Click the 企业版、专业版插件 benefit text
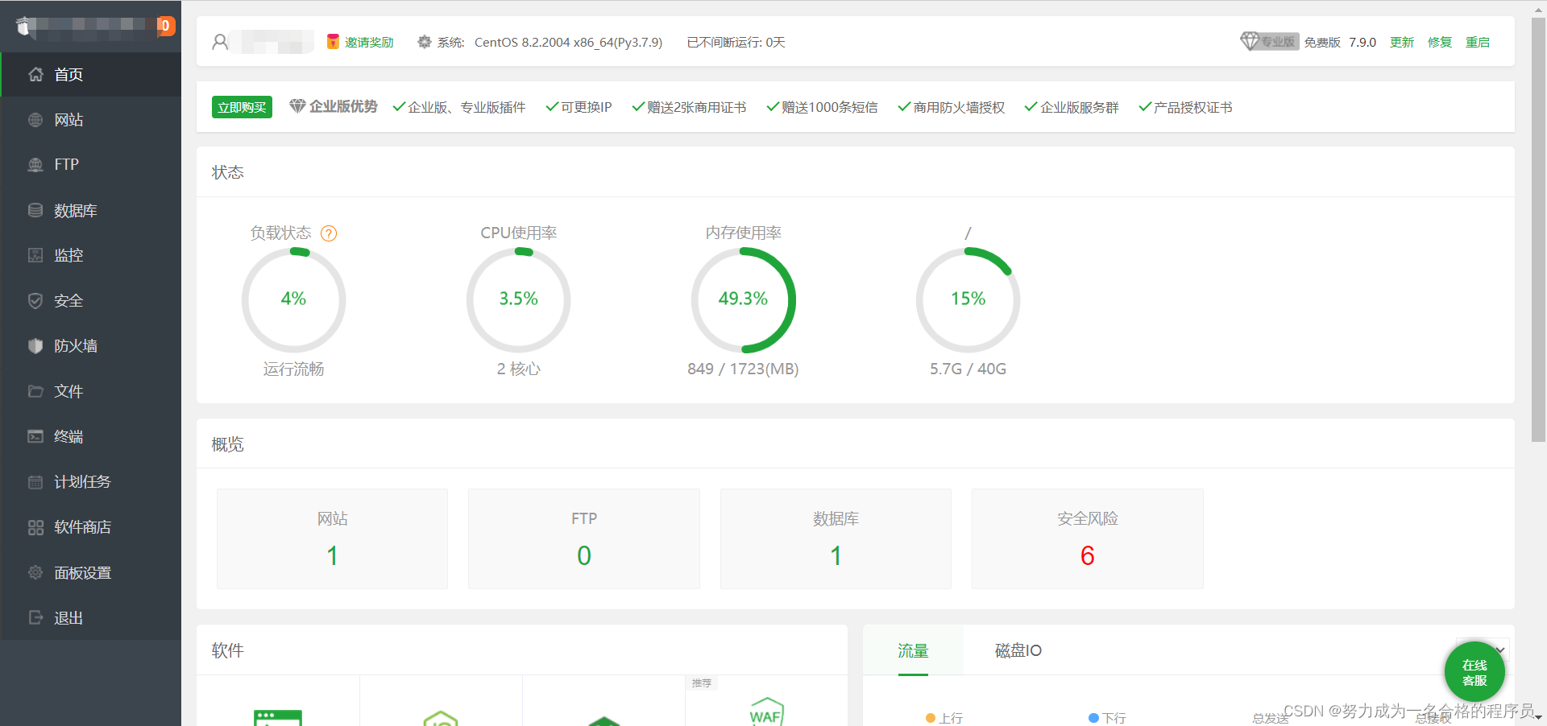 tap(467, 107)
